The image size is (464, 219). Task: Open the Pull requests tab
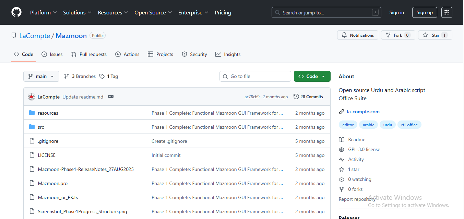tap(89, 54)
